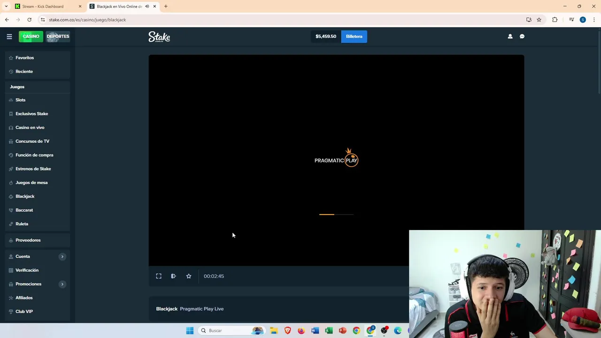Open Chrome three-dot menu

(x=594, y=20)
